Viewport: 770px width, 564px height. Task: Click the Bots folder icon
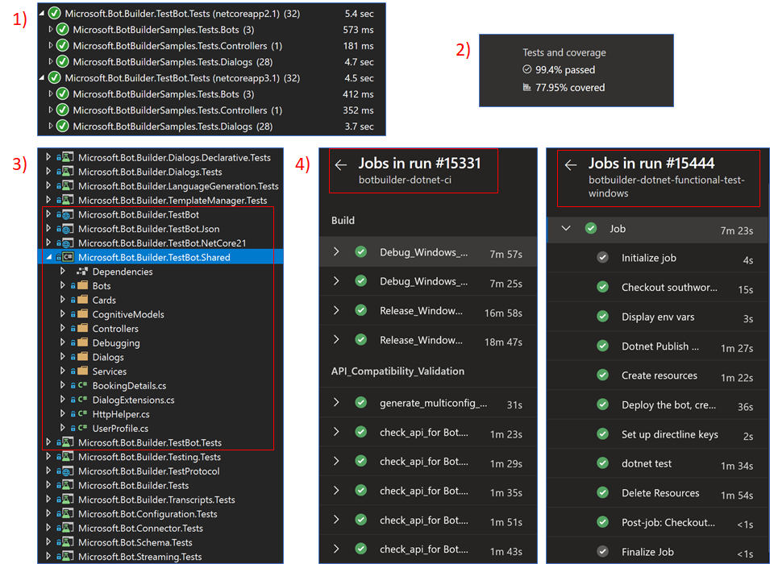[82, 286]
